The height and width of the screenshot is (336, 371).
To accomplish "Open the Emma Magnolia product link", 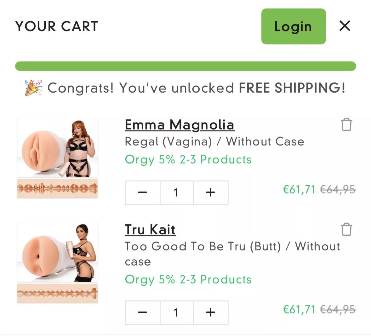I will coord(180,125).
